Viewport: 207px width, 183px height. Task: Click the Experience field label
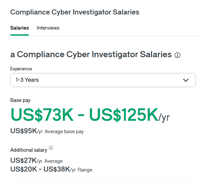(21, 69)
